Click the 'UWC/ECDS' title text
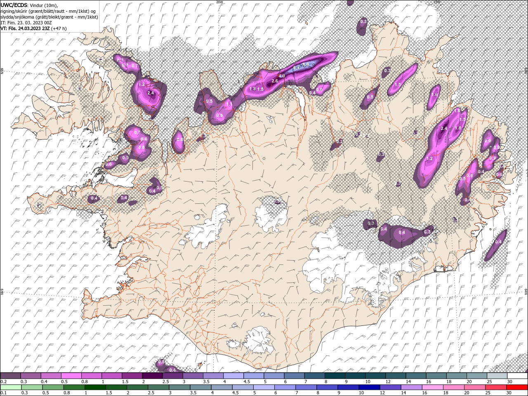528x396 pixels. pyautogui.click(x=14, y=5)
